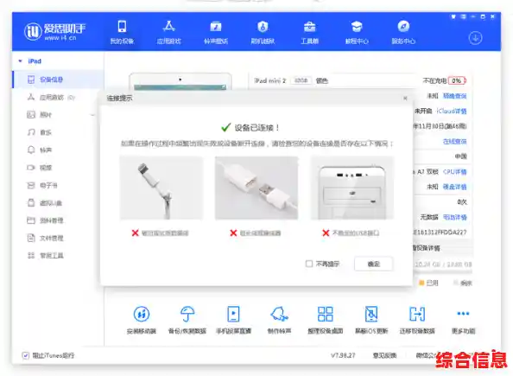Click the CPU详情 link
Image resolution: width=513 pixels, height=376 pixels.
pos(454,172)
